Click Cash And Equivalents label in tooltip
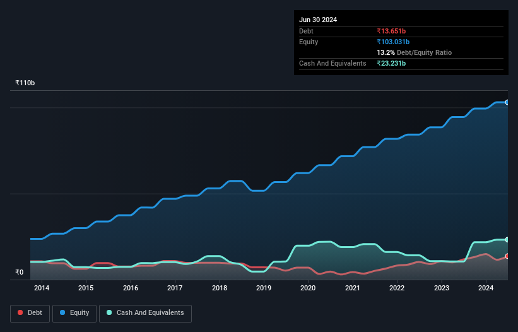 pyautogui.click(x=333, y=63)
